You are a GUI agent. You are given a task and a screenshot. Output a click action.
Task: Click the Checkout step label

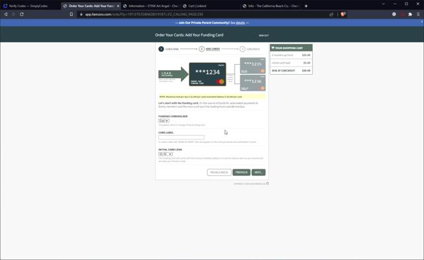(x=253, y=49)
